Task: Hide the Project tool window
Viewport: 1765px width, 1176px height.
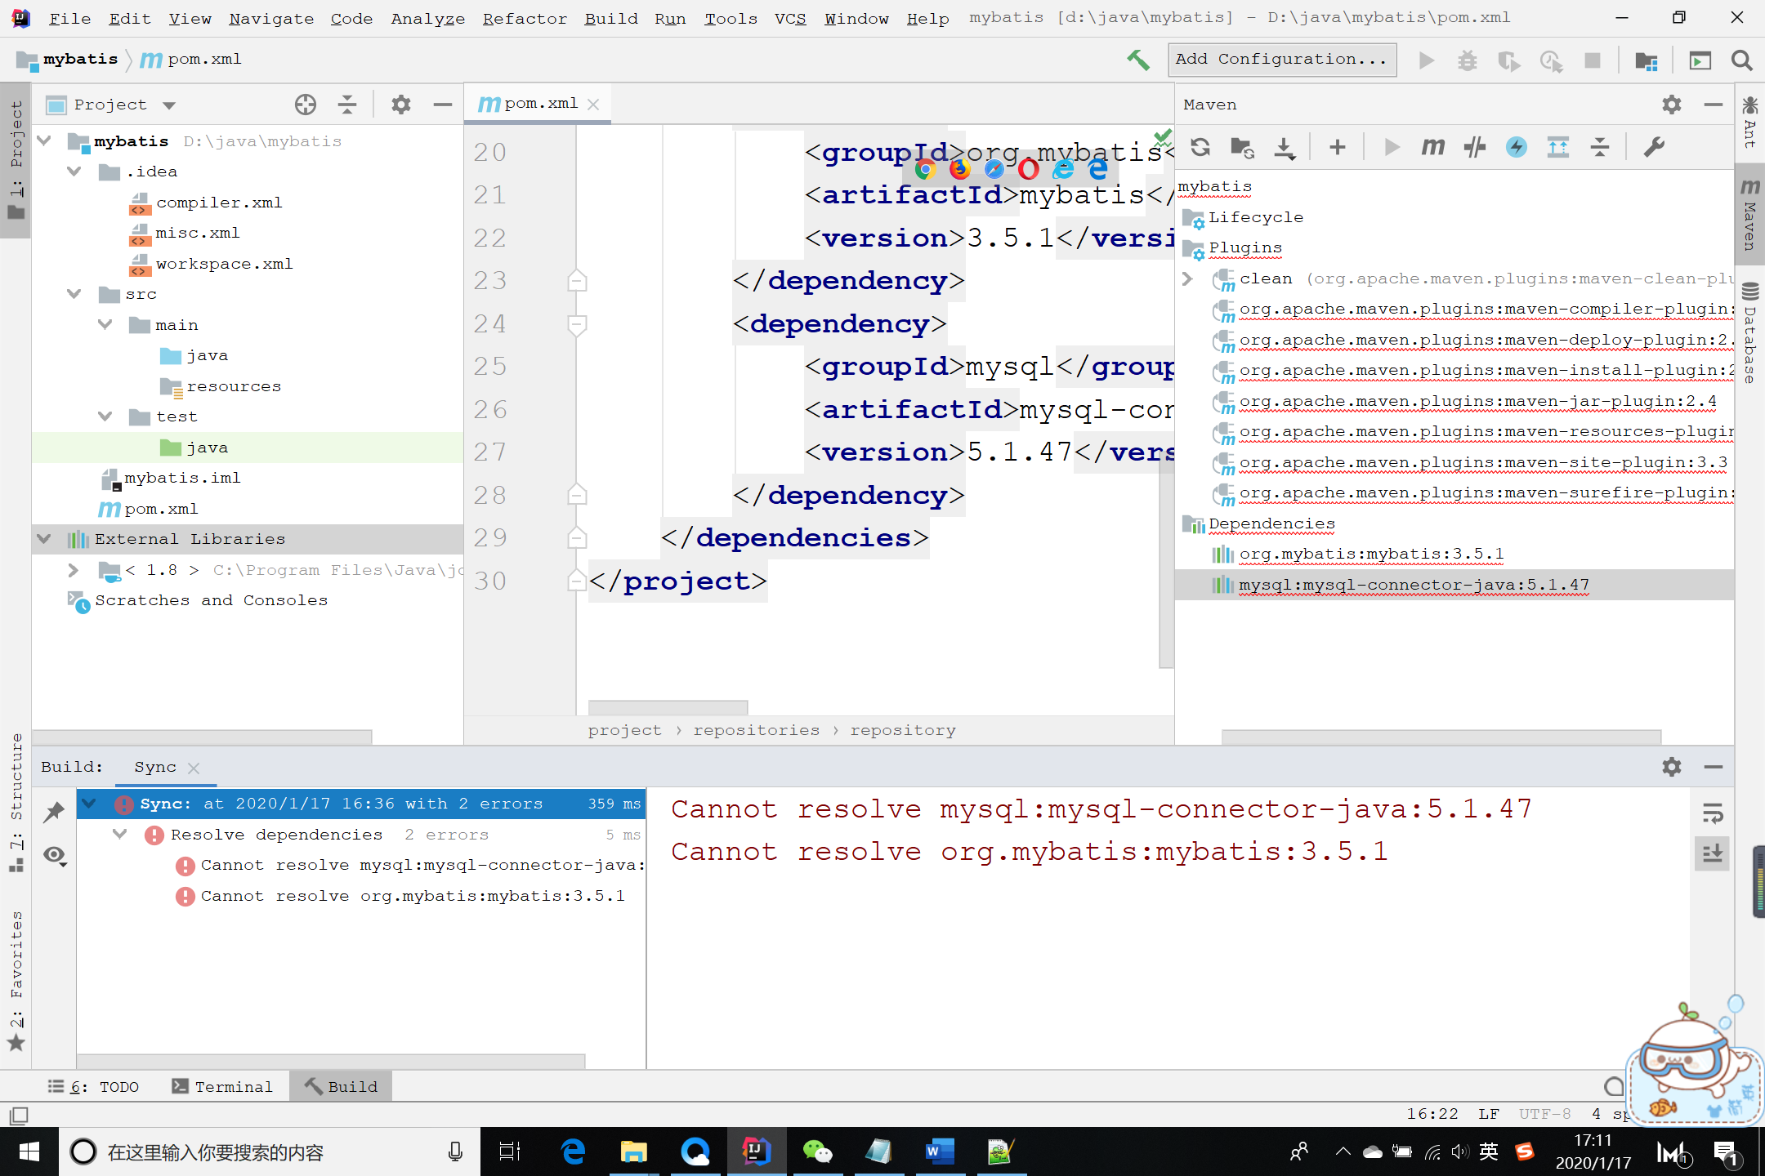Action: [x=443, y=105]
